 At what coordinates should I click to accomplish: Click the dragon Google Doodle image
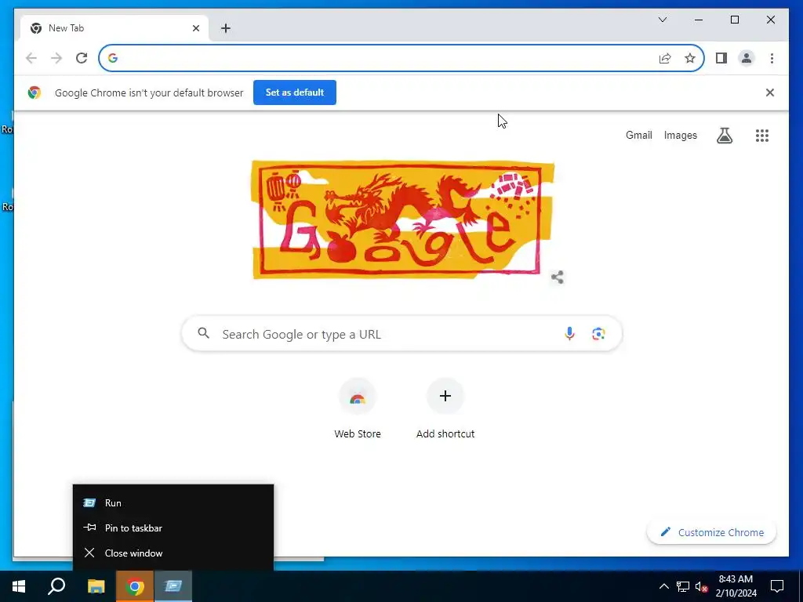tap(402, 219)
